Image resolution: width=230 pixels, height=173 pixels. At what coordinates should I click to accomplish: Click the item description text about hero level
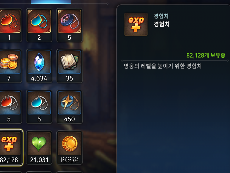(163, 66)
